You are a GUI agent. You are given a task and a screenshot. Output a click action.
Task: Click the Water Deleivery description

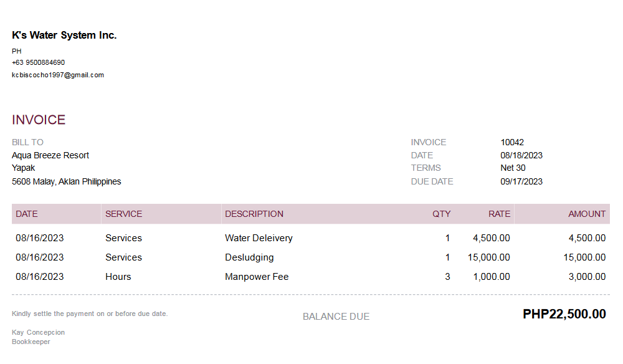(x=259, y=238)
